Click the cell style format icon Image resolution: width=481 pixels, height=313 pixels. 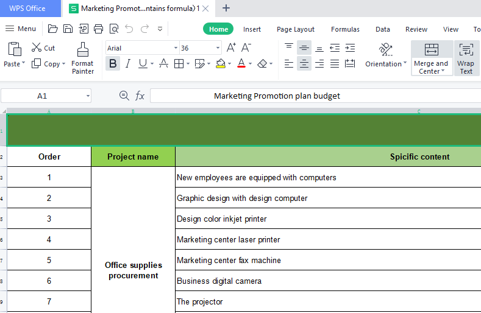[200, 63]
